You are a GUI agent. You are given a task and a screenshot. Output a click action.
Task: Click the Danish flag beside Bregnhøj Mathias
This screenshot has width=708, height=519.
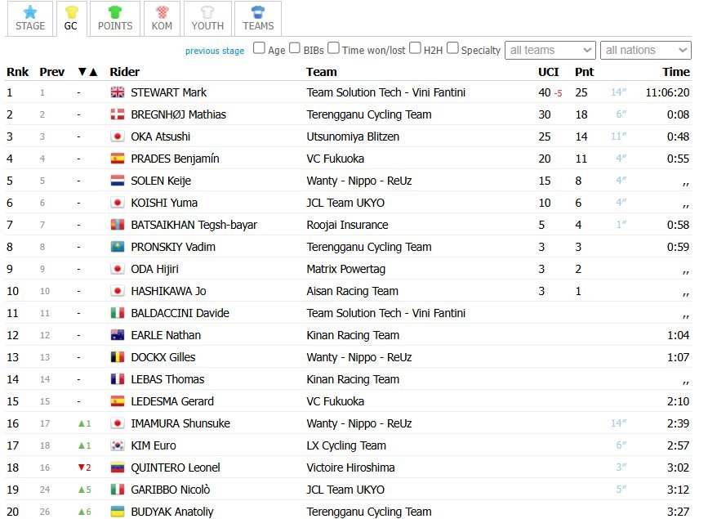pyautogui.click(x=118, y=115)
